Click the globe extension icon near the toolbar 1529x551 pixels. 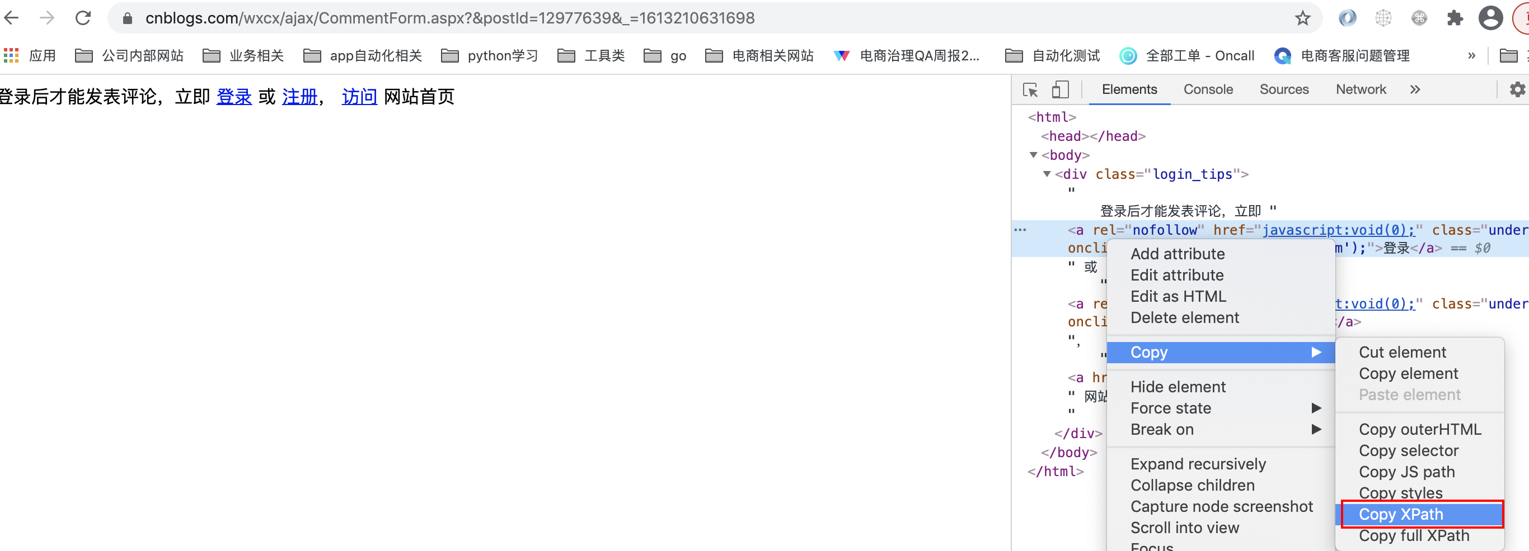click(x=1383, y=18)
